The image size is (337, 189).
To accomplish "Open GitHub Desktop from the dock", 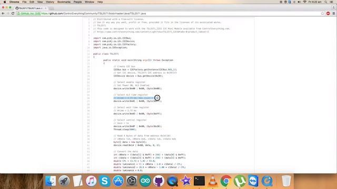I will pos(158,181).
